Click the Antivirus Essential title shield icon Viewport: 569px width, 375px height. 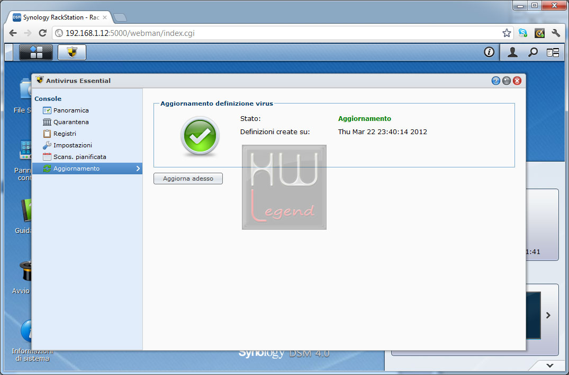click(40, 80)
